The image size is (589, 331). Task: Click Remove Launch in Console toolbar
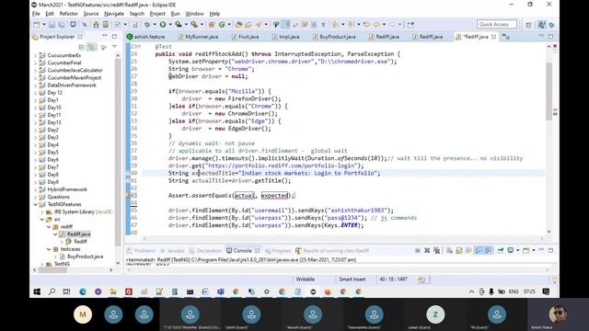point(427,250)
